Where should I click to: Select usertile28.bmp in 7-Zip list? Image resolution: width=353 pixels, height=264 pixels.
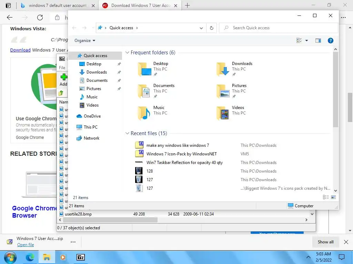(78, 214)
